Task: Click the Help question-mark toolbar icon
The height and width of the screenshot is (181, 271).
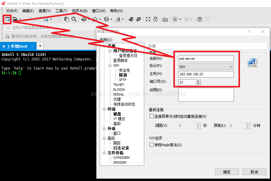Action: click(200, 19)
